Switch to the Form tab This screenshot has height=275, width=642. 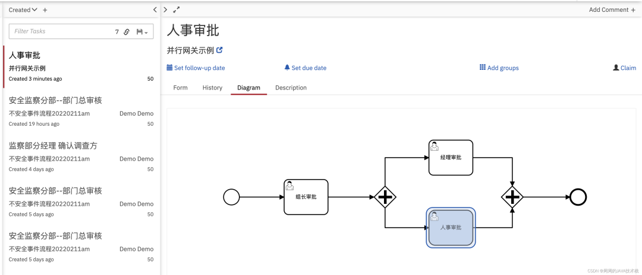point(180,88)
